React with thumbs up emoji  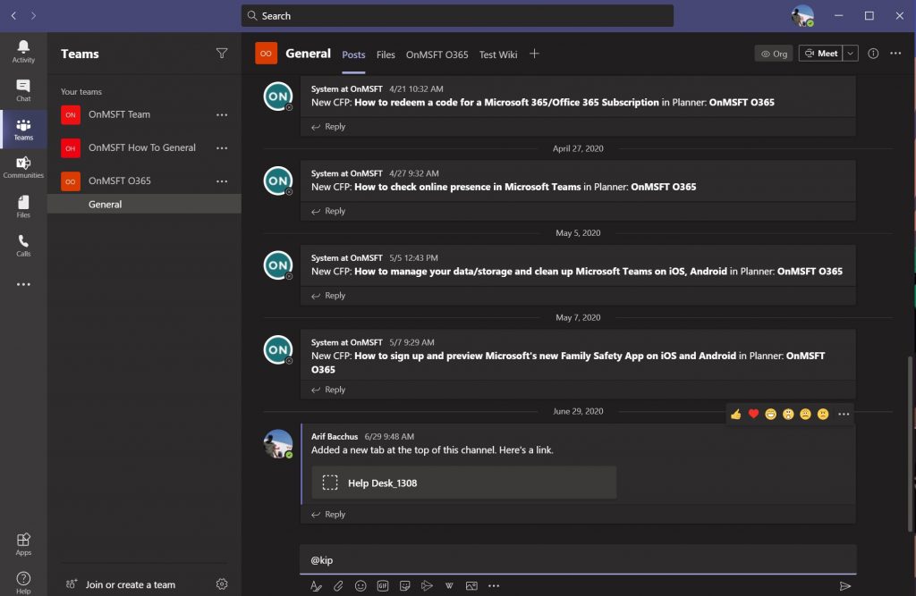coord(735,414)
